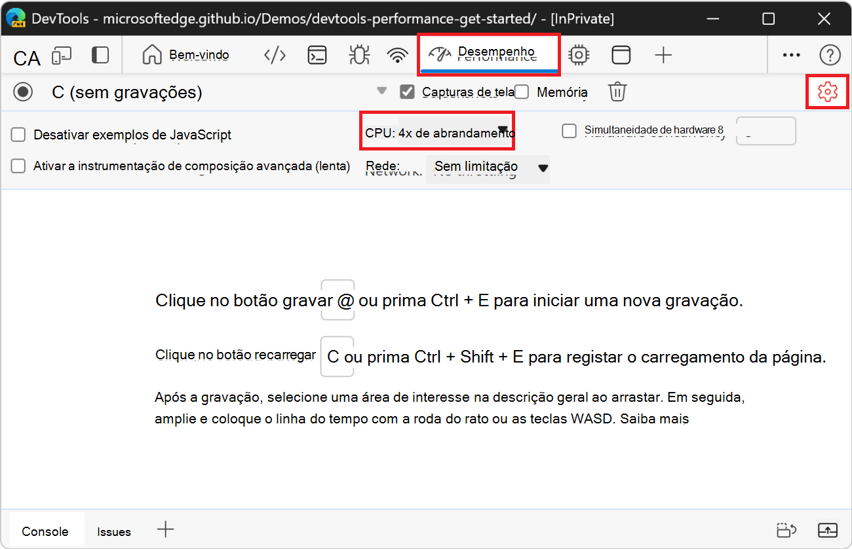
Task: Open the CPU throttling dropdown
Action: click(437, 131)
